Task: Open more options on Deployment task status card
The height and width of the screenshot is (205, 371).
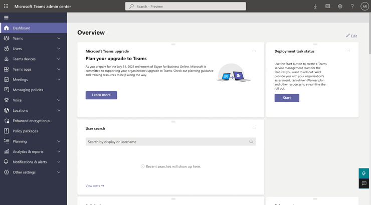Action: click(x=348, y=51)
